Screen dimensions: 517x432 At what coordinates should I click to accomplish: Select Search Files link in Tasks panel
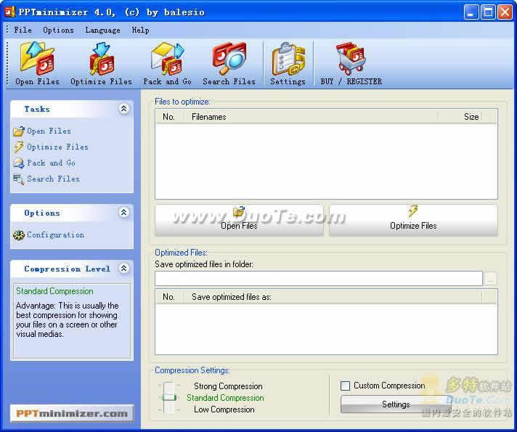coord(53,179)
